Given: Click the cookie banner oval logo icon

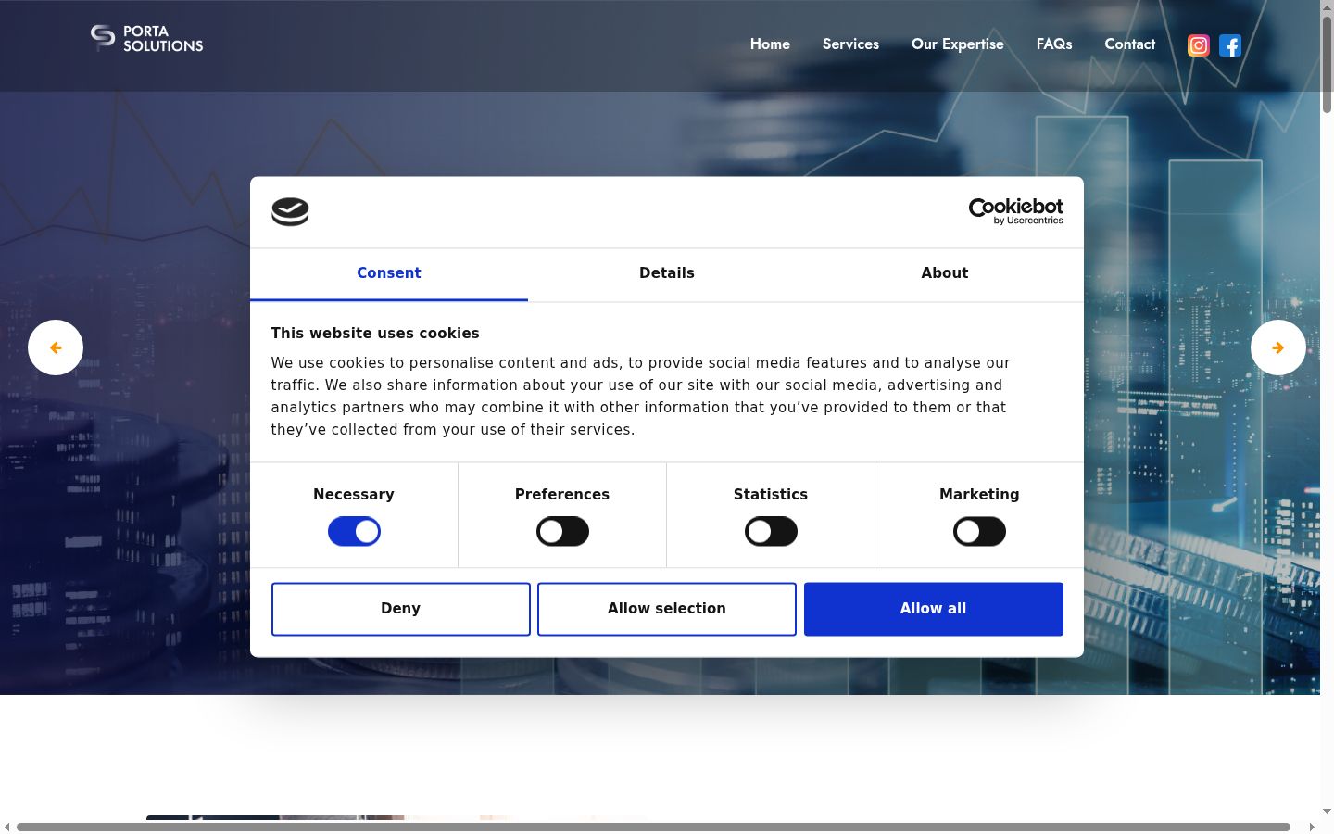Looking at the screenshot, I should pyautogui.click(x=290, y=212).
